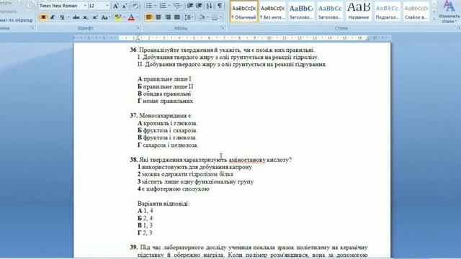This screenshot has width=461, height=259.
Task: Click line 'В обидва правильні'
Action: pos(164,94)
